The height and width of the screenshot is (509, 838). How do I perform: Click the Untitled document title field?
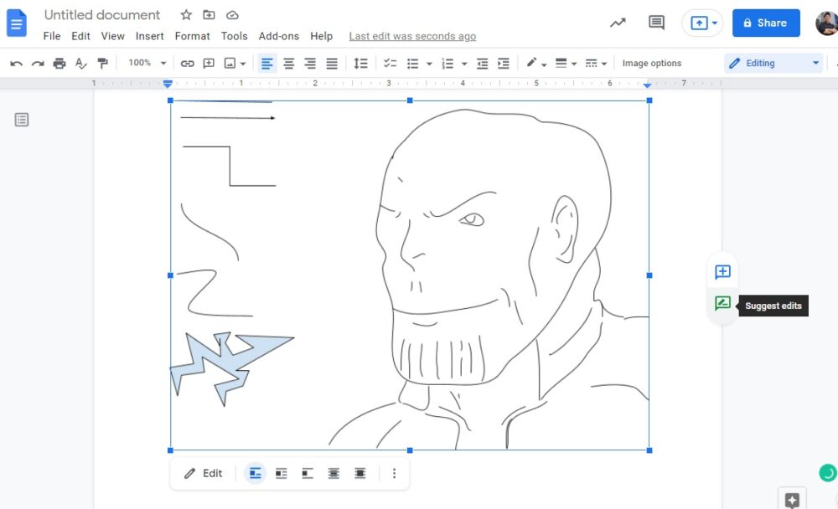click(102, 14)
